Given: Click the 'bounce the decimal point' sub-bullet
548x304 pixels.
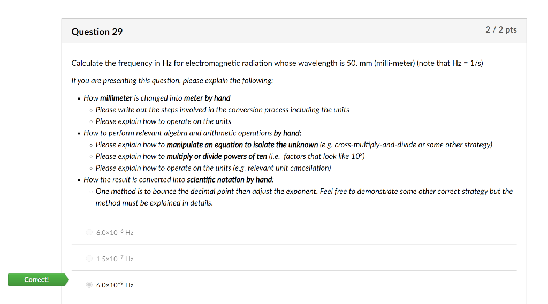Looking at the screenshot, I should coord(304,191).
